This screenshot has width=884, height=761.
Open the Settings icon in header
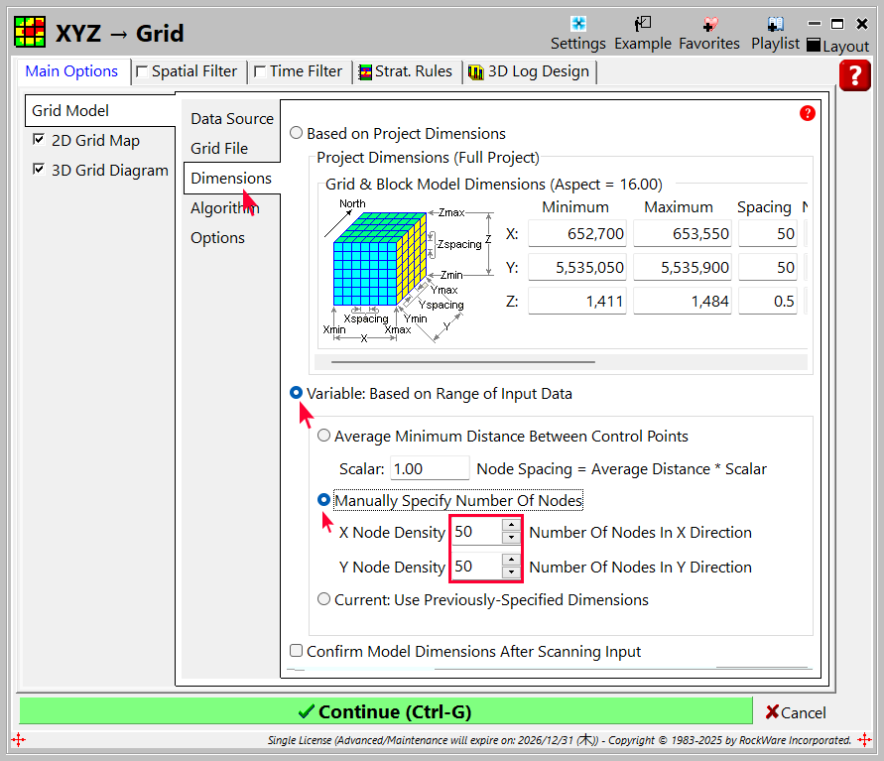577,24
